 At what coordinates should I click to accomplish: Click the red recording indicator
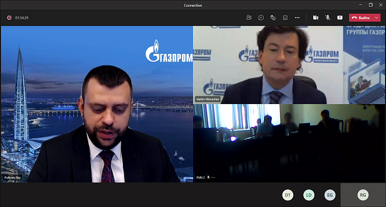9,18
